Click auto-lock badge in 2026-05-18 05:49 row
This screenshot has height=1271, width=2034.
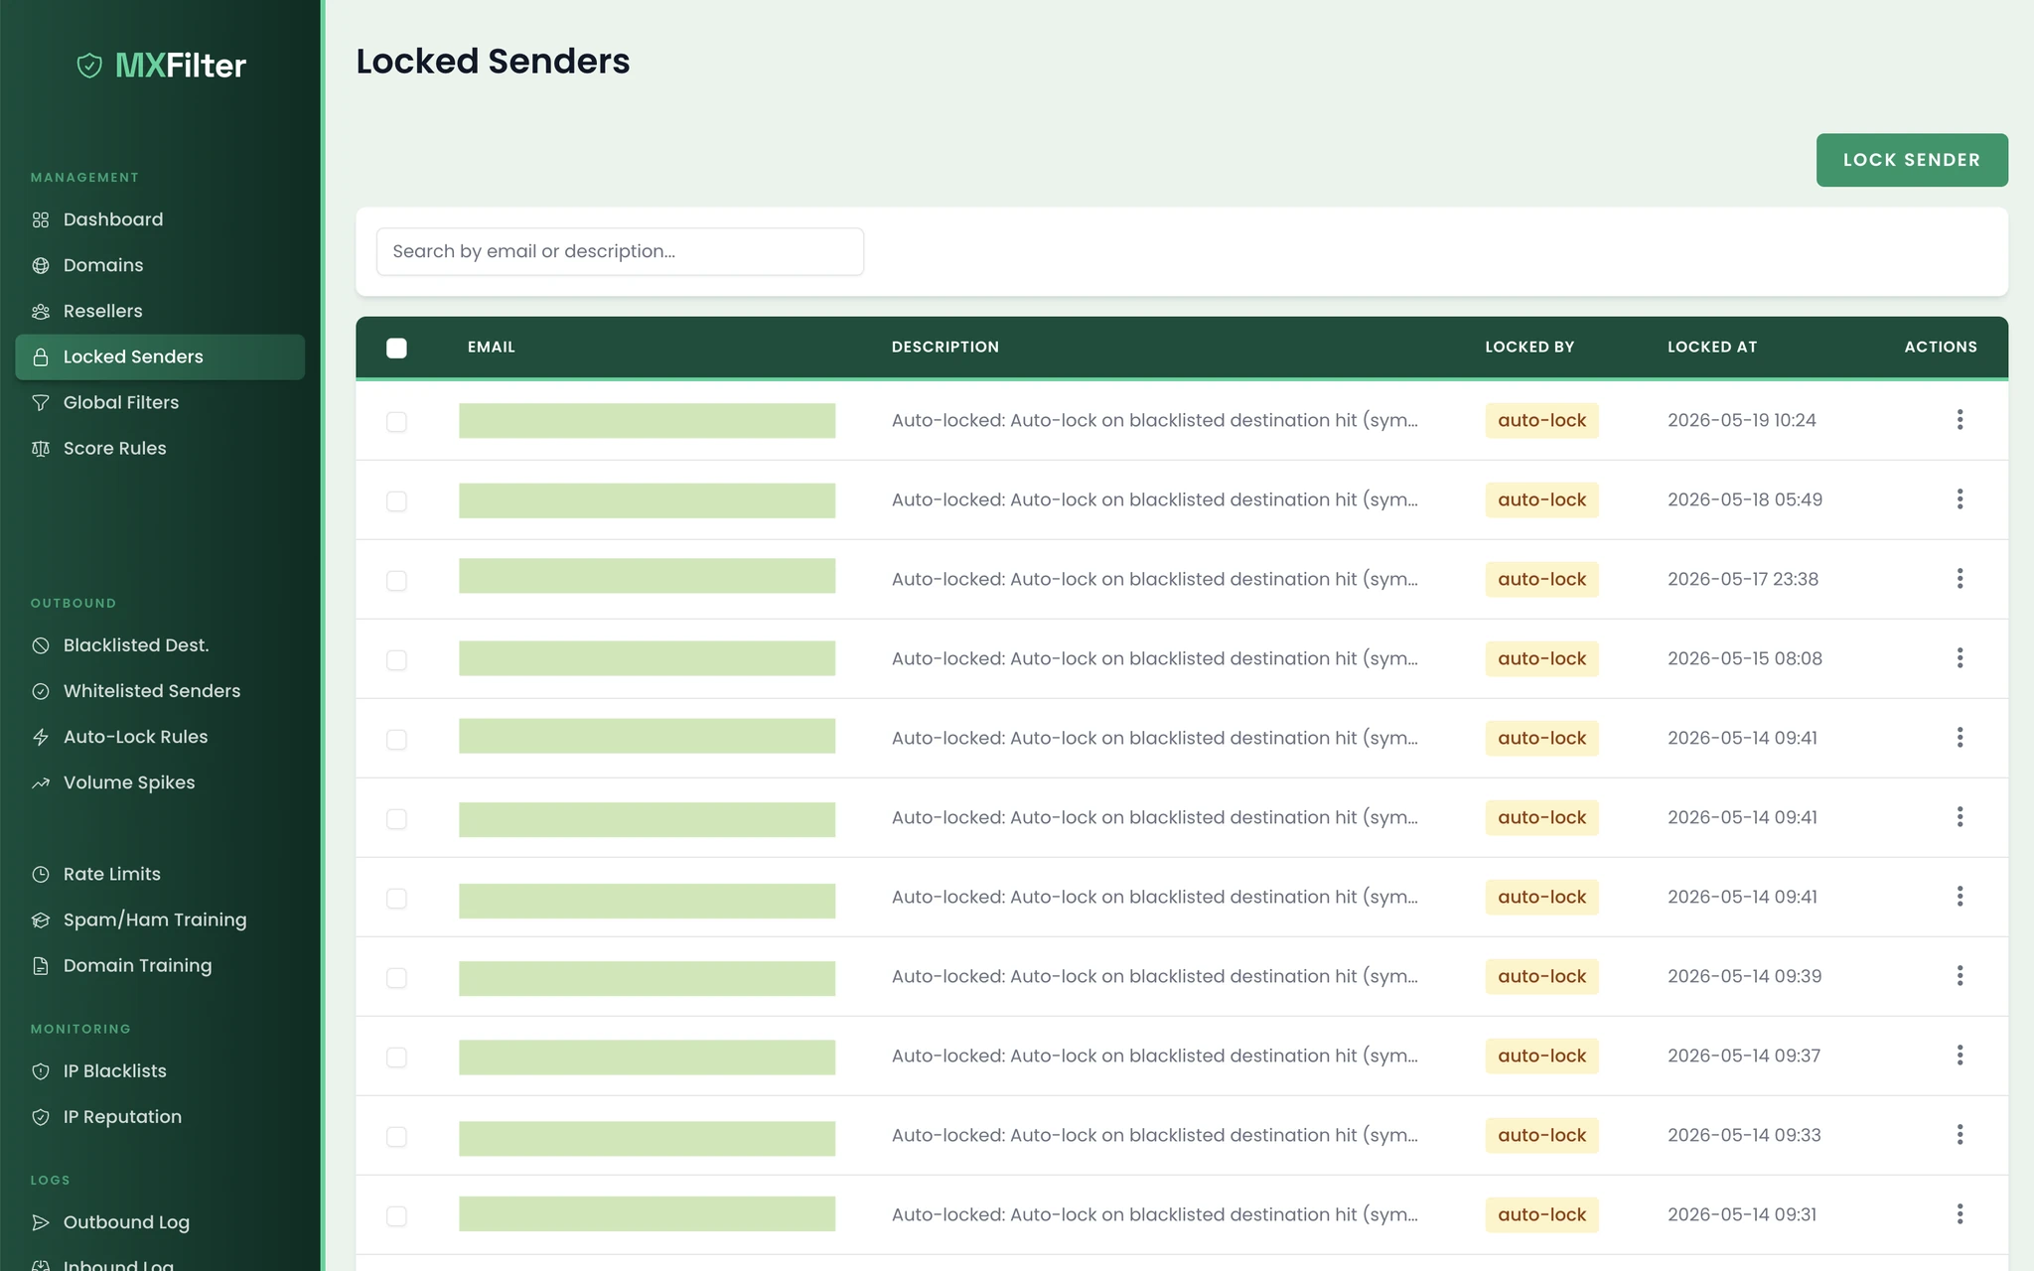tap(1541, 499)
